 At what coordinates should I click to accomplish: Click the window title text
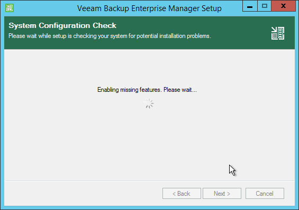[x=149, y=8]
